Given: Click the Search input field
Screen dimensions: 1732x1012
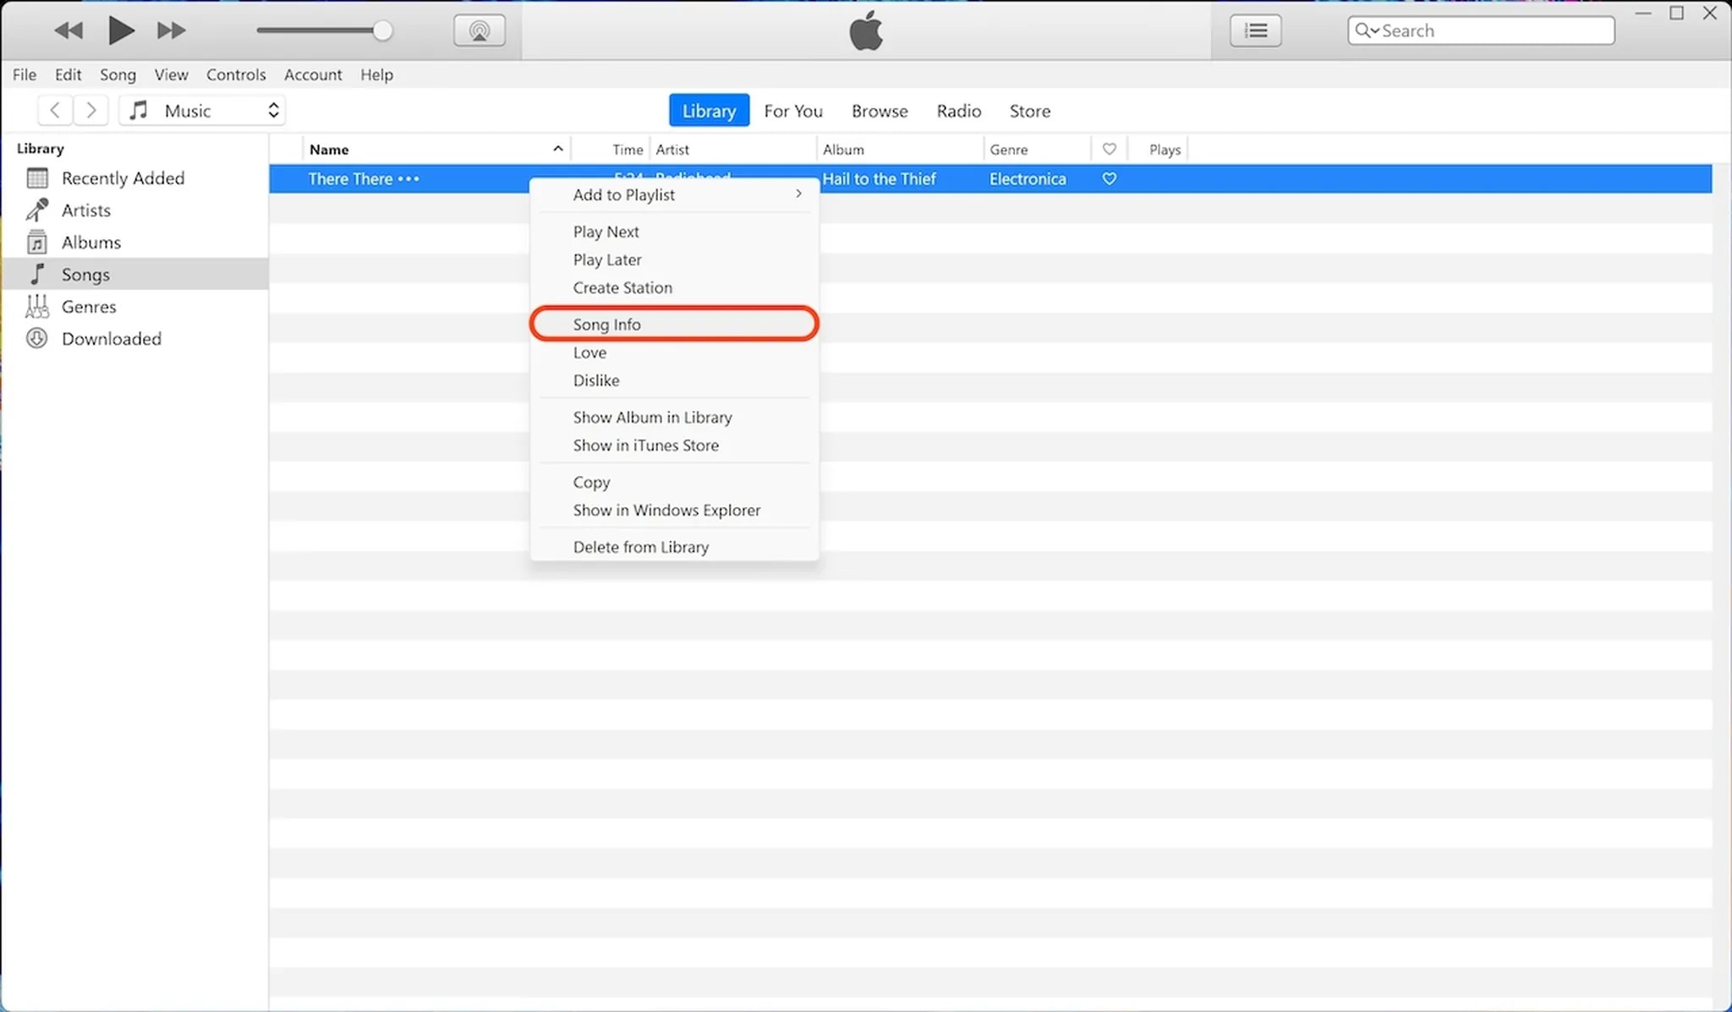Looking at the screenshot, I should [1493, 31].
